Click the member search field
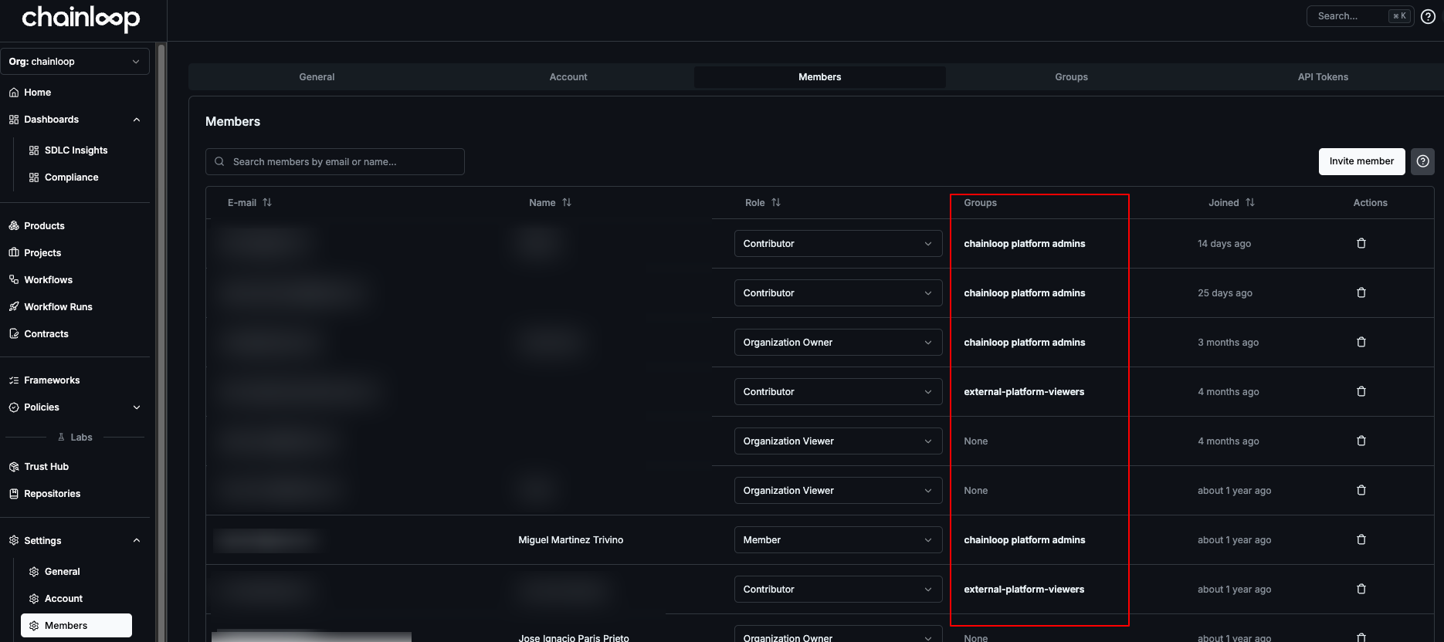 pos(335,161)
